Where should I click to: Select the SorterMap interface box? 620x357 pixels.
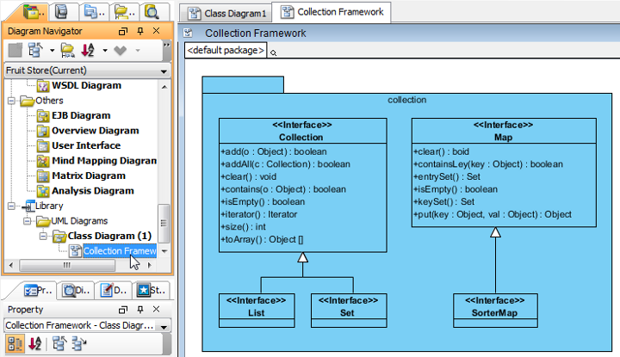point(495,311)
